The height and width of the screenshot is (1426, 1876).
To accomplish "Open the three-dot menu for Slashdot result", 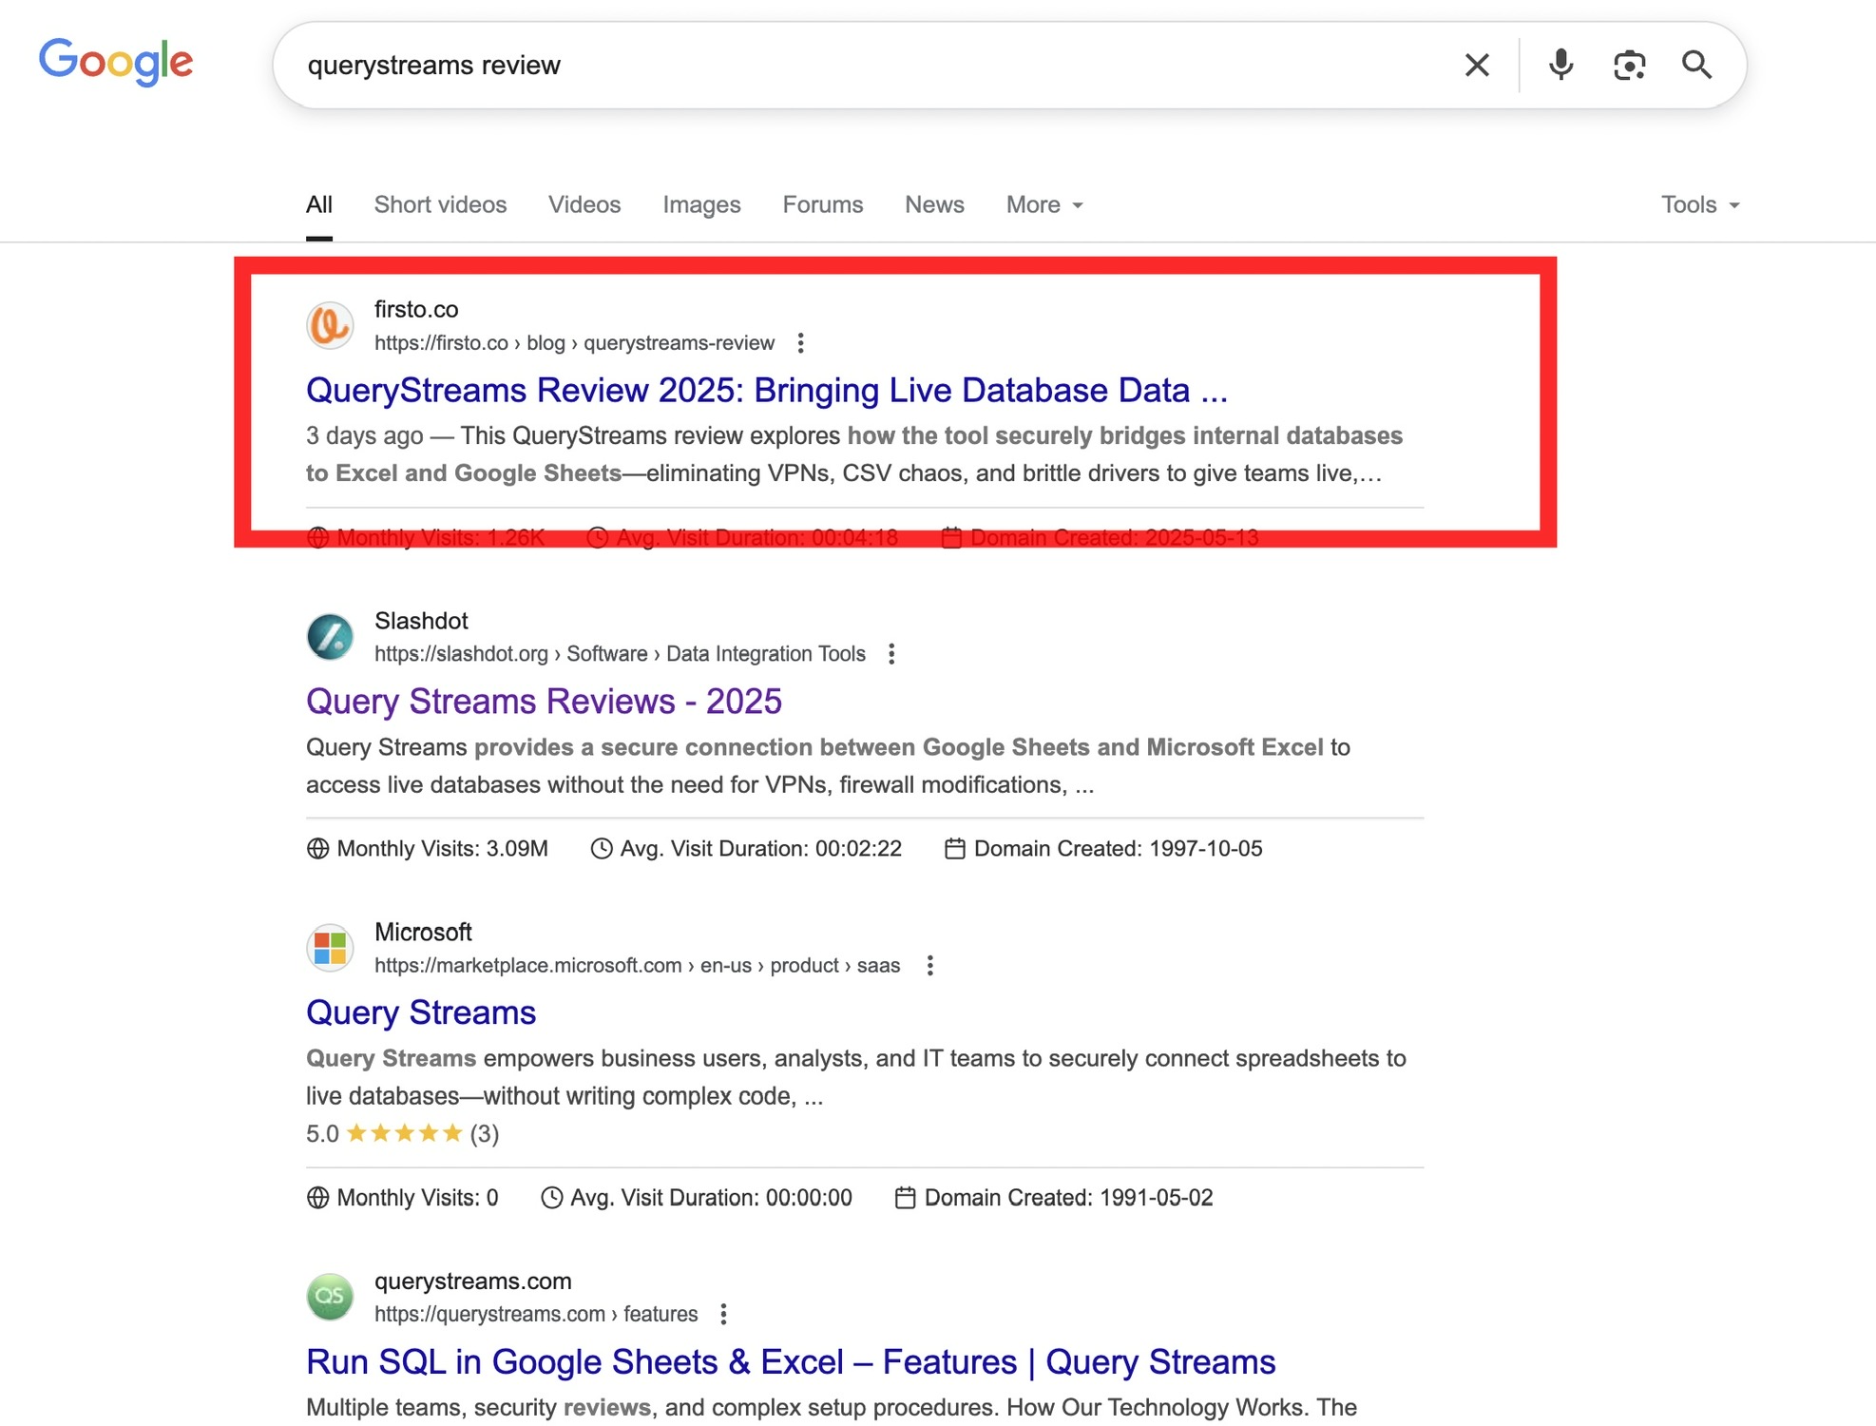I will click(x=891, y=654).
